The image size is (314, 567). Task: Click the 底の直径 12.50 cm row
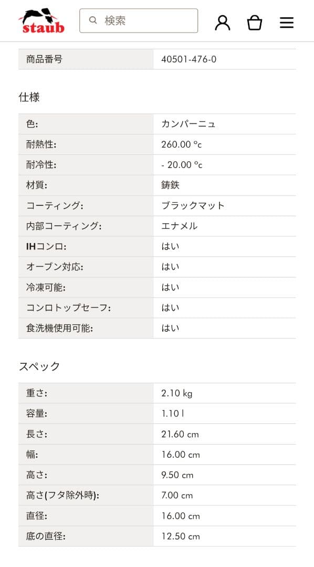pyautogui.click(x=158, y=537)
